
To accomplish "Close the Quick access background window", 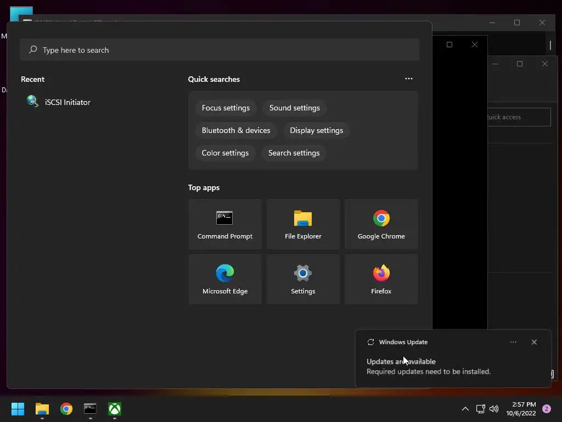I will point(545,64).
